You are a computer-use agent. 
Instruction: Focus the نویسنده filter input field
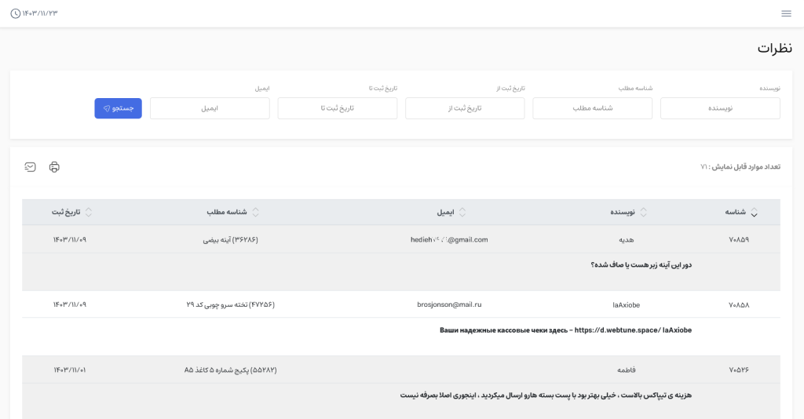point(720,108)
